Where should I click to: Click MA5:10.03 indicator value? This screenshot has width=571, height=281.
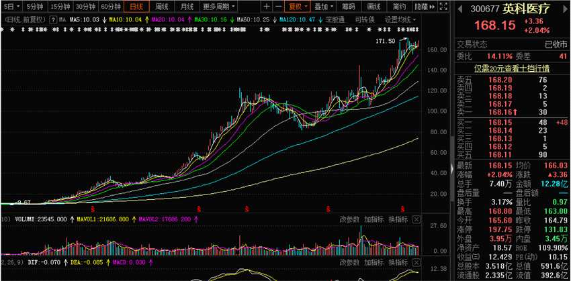(x=85, y=19)
